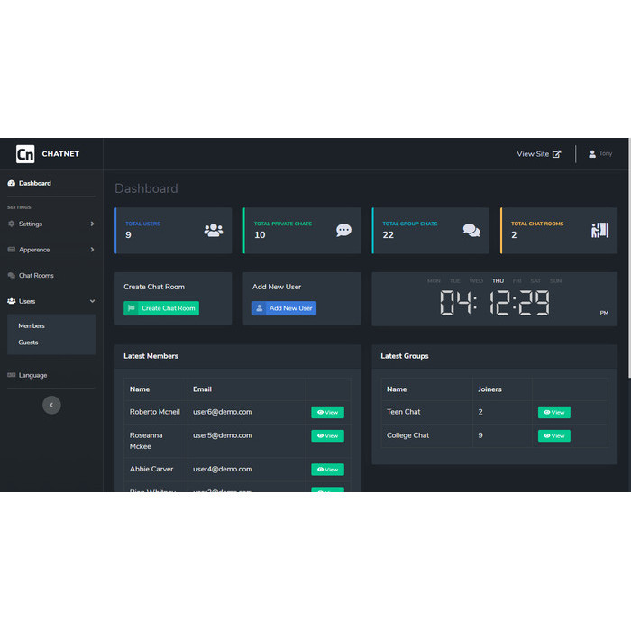
Task: Click the College Chat group name
Action: click(x=407, y=435)
